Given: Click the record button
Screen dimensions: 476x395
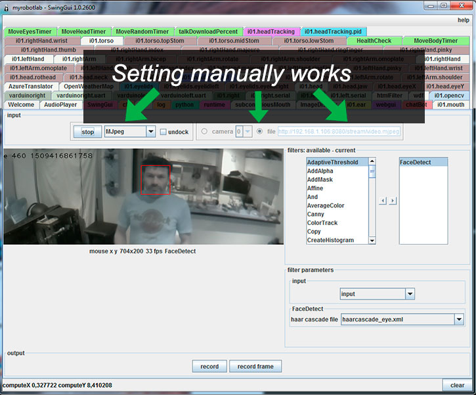Looking at the screenshot, I should [x=209, y=366].
